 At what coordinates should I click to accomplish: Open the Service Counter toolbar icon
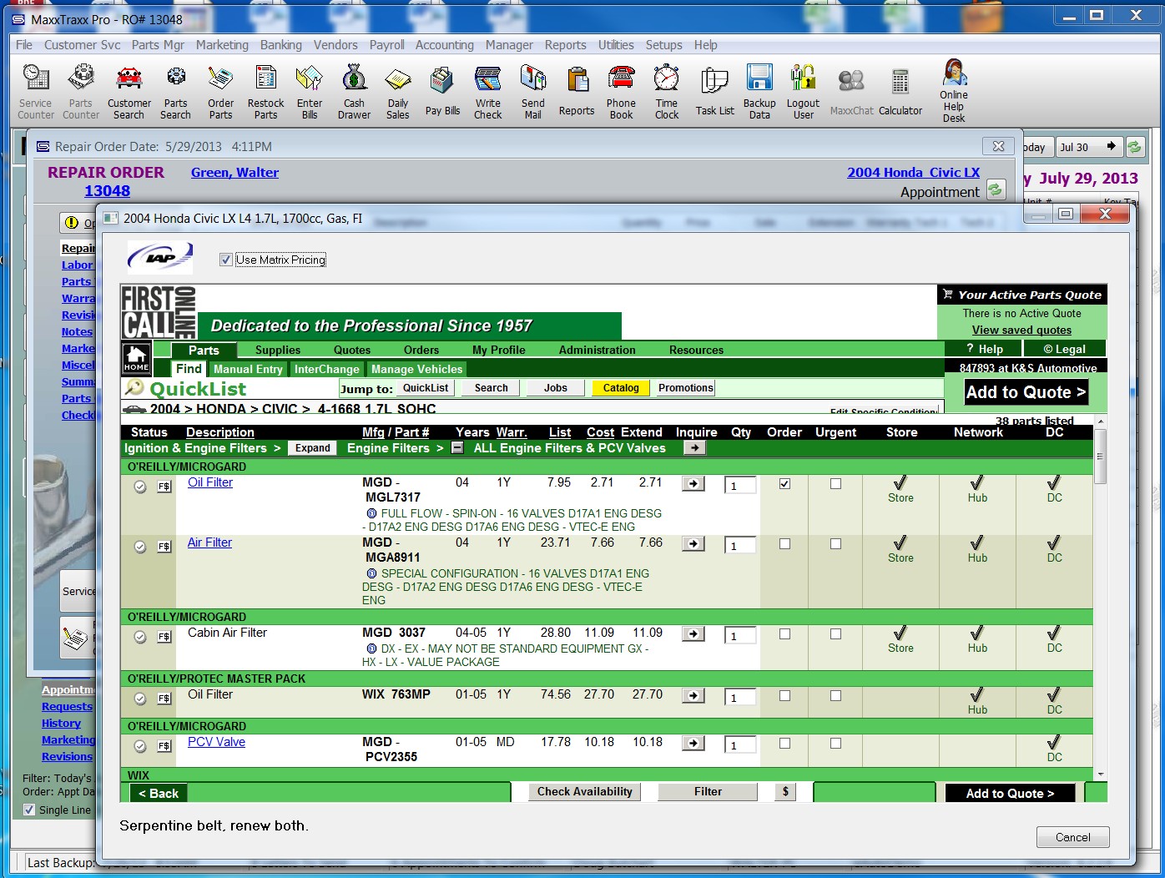pos(36,92)
